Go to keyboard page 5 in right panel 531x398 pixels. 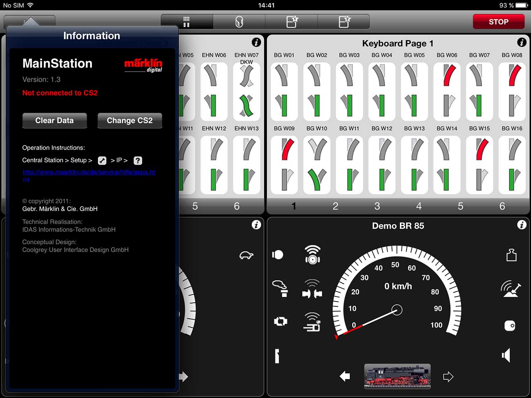click(x=460, y=206)
